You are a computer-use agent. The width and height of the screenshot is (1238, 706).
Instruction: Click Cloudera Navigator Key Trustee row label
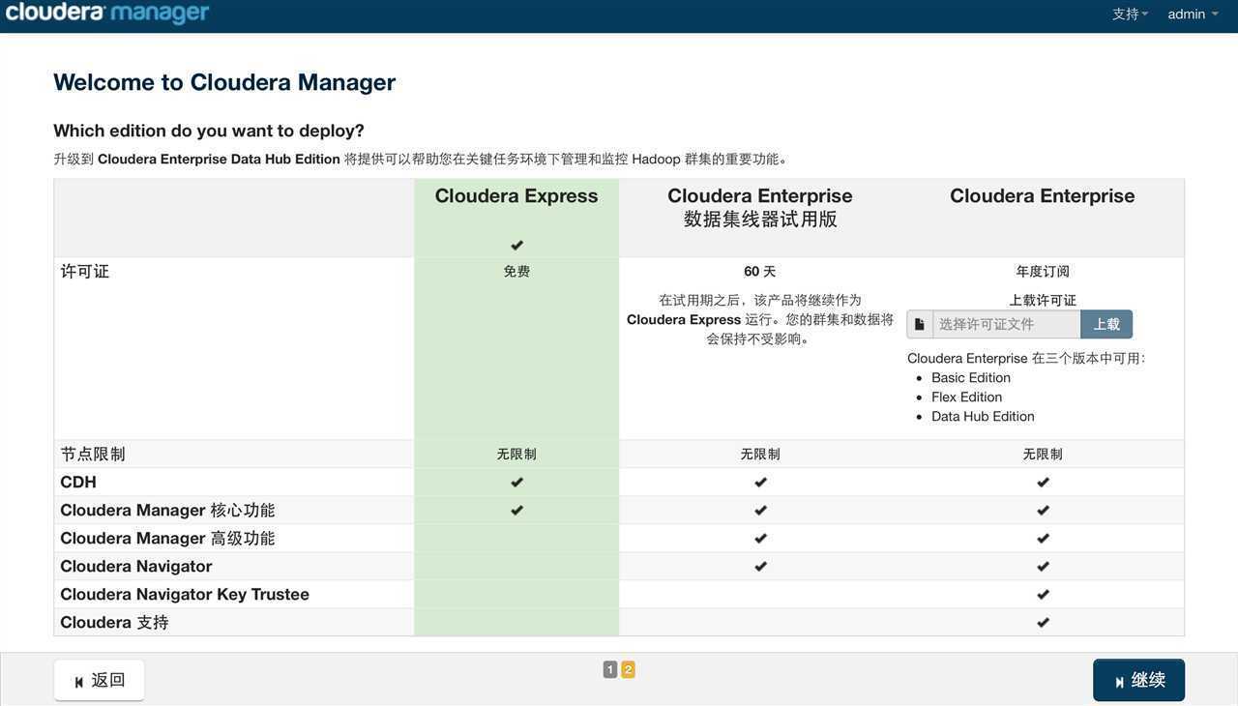pyautogui.click(x=185, y=594)
